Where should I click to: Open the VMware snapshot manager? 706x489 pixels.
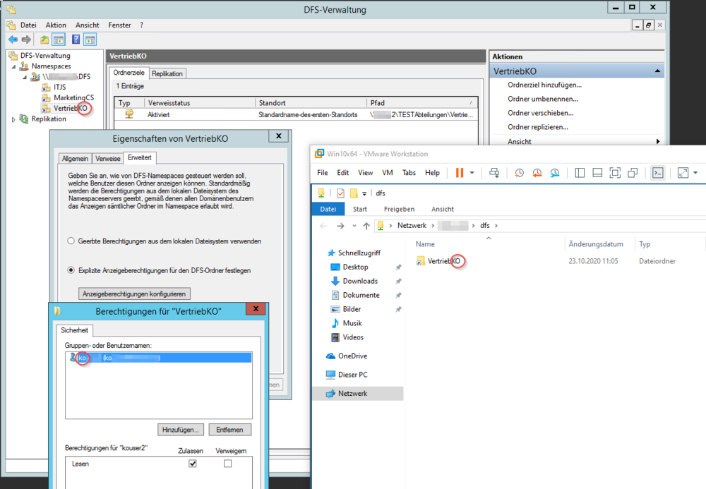557,172
